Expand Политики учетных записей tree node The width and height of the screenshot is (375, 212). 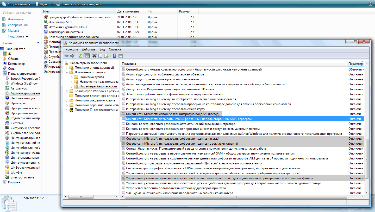67,68
